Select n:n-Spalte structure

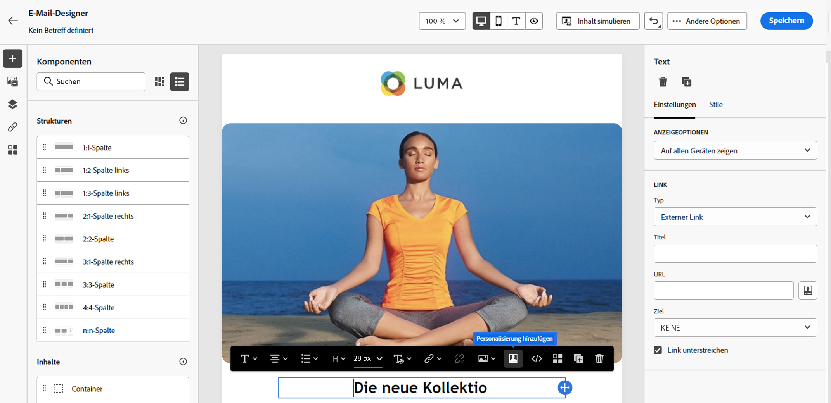pos(113,330)
